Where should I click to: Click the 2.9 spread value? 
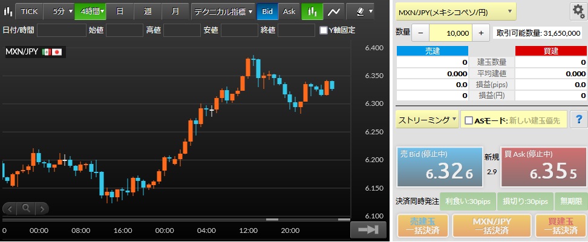[x=492, y=172]
